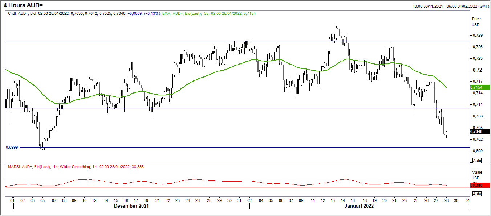
Task: Click the 0,6999 support line label
Action: pos(12,147)
